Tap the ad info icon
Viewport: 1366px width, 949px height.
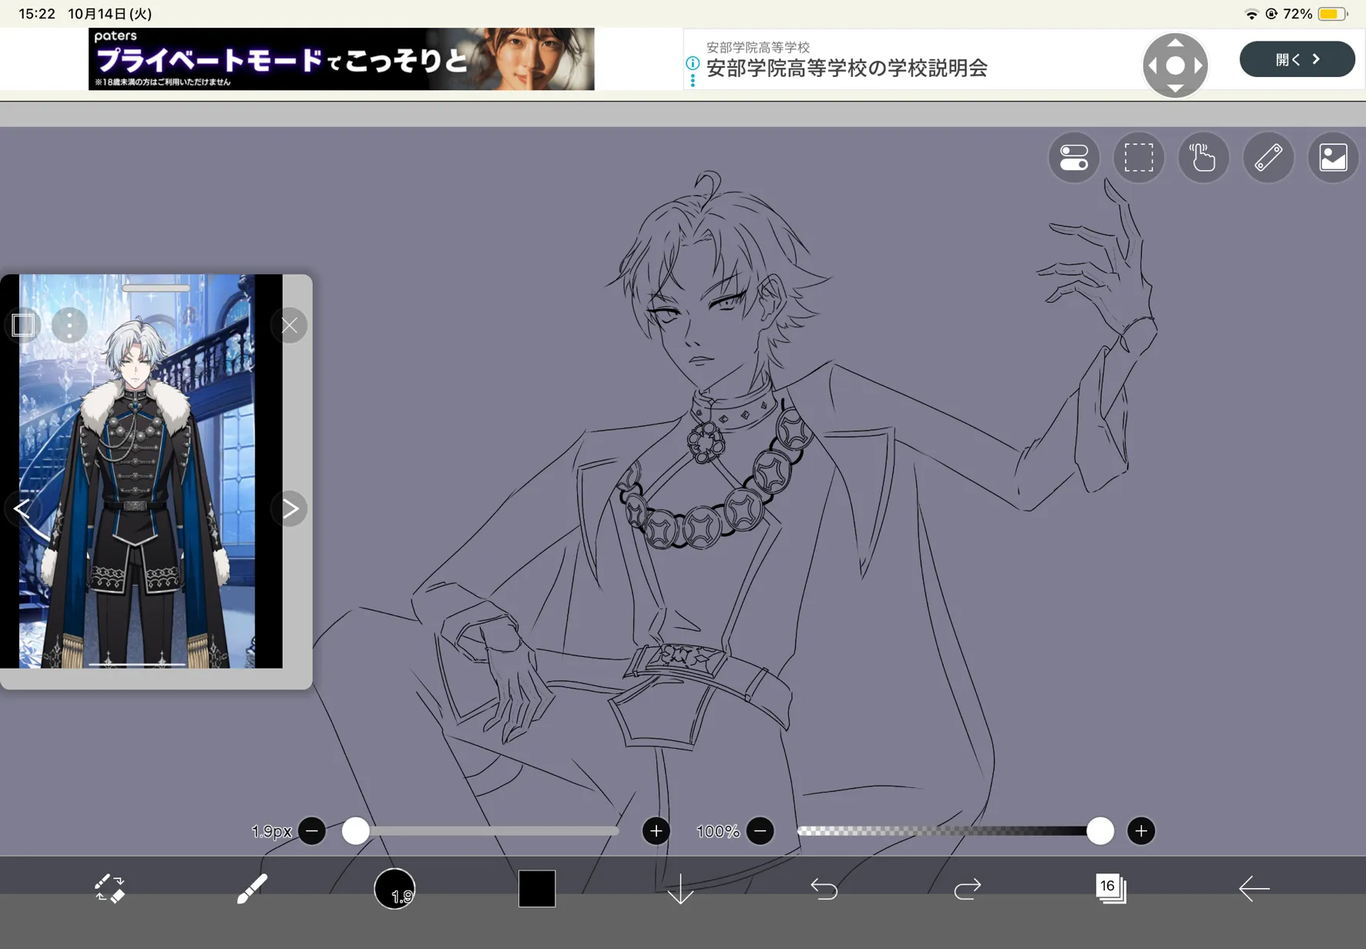pyautogui.click(x=693, y=63)
